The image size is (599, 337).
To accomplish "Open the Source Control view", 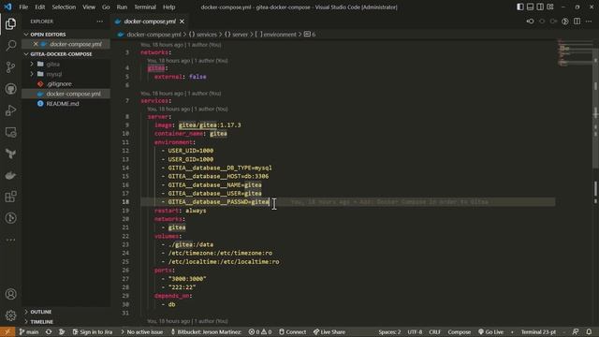I will click(x=10, y=67).
